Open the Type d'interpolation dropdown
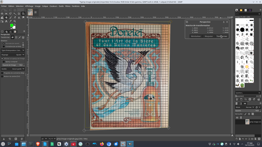 point(12,50)
